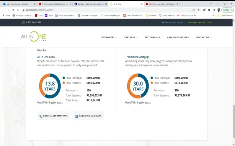Open the browser home button
Viewport: 235px width, 146px height.
point(18,10)
